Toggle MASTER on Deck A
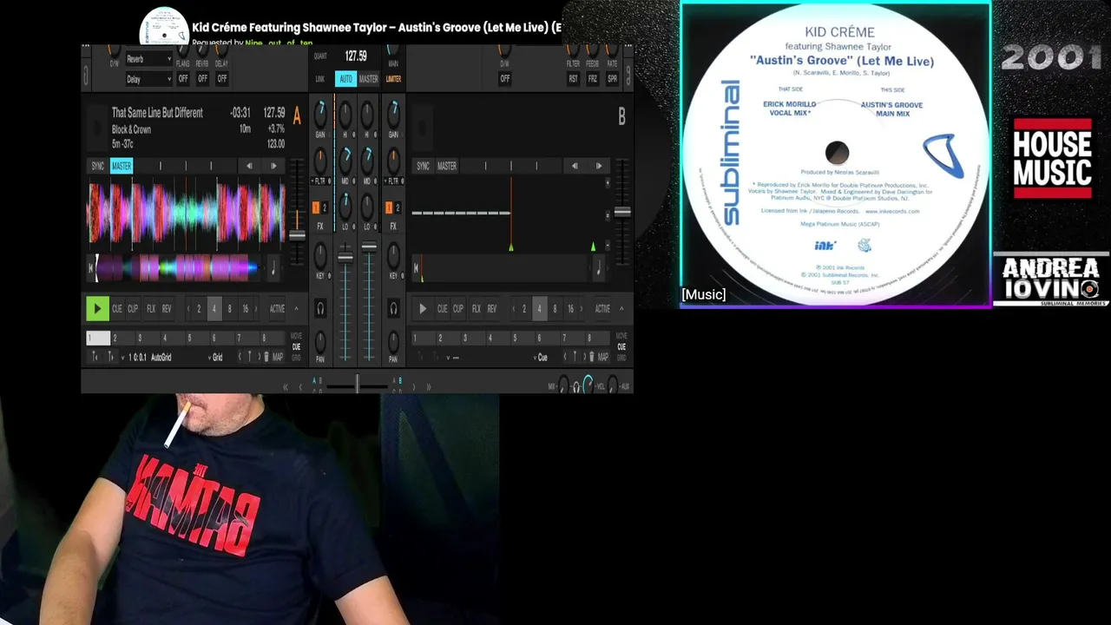 pos(122,166)
